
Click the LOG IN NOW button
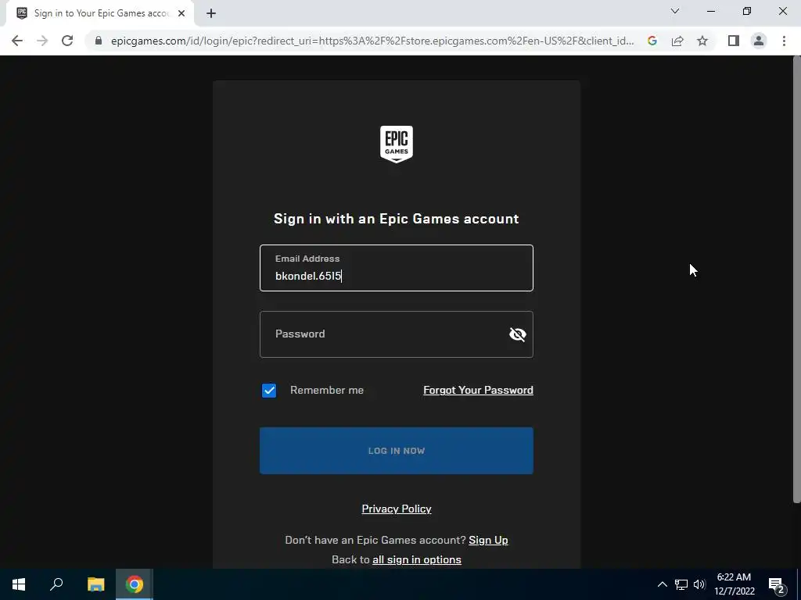[397, 451]
